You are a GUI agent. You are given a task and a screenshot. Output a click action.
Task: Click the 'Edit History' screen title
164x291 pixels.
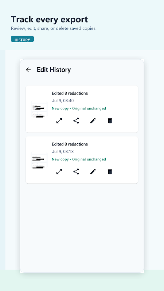[54, 70]
